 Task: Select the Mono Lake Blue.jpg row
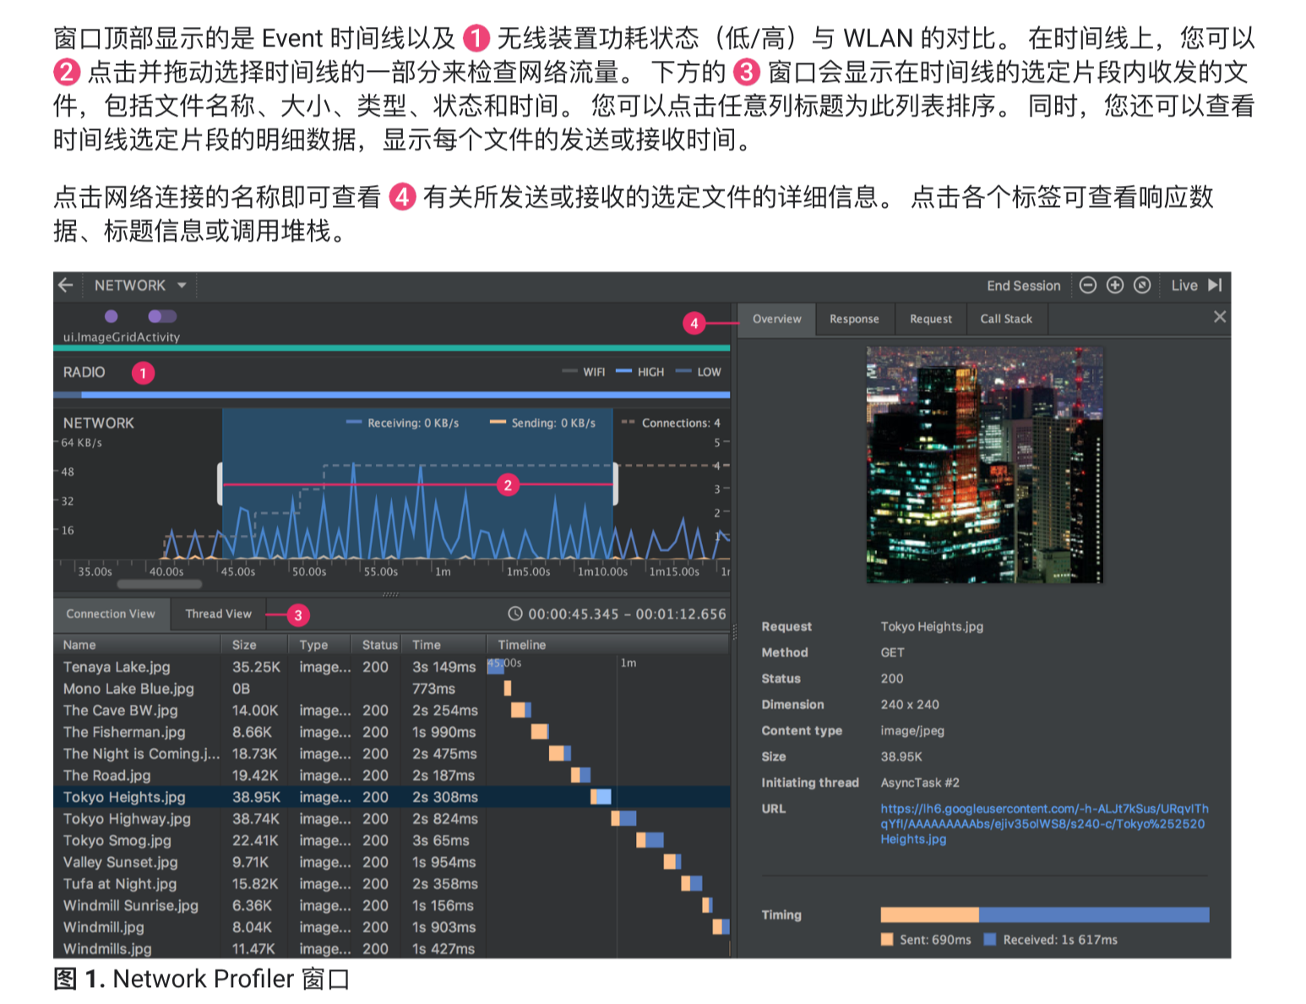(392, 689)
